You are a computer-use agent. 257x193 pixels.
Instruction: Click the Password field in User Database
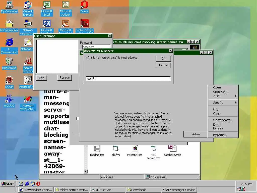(x=96, y=47)
